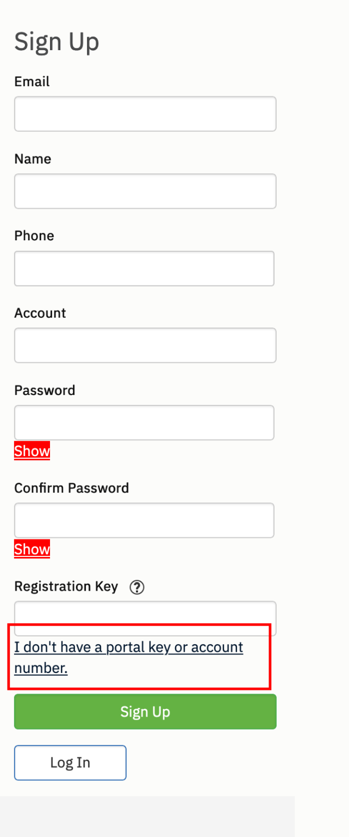Reveal the confirmation password using Show

coord(32,549)
